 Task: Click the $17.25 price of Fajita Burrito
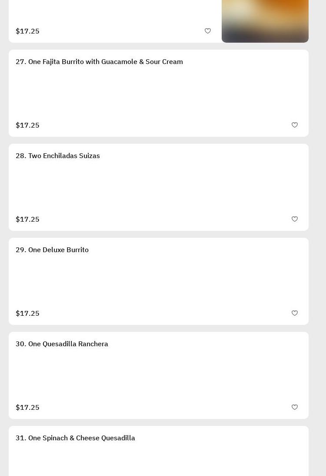click(27, 125)
